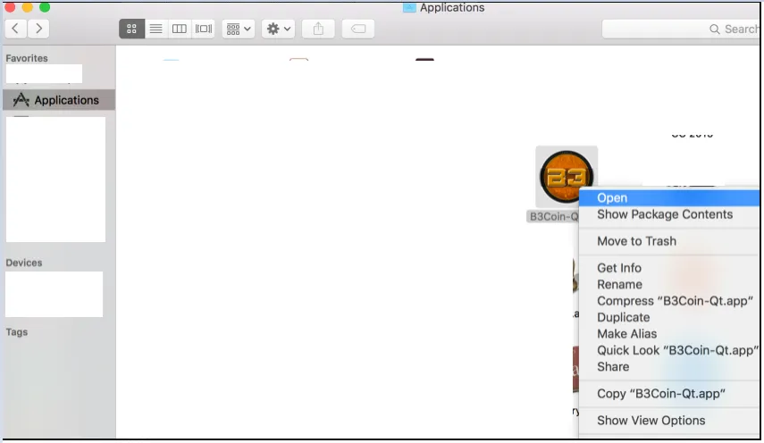
Task: Click the Devices sidebar heading
Action: pos(24,263)
